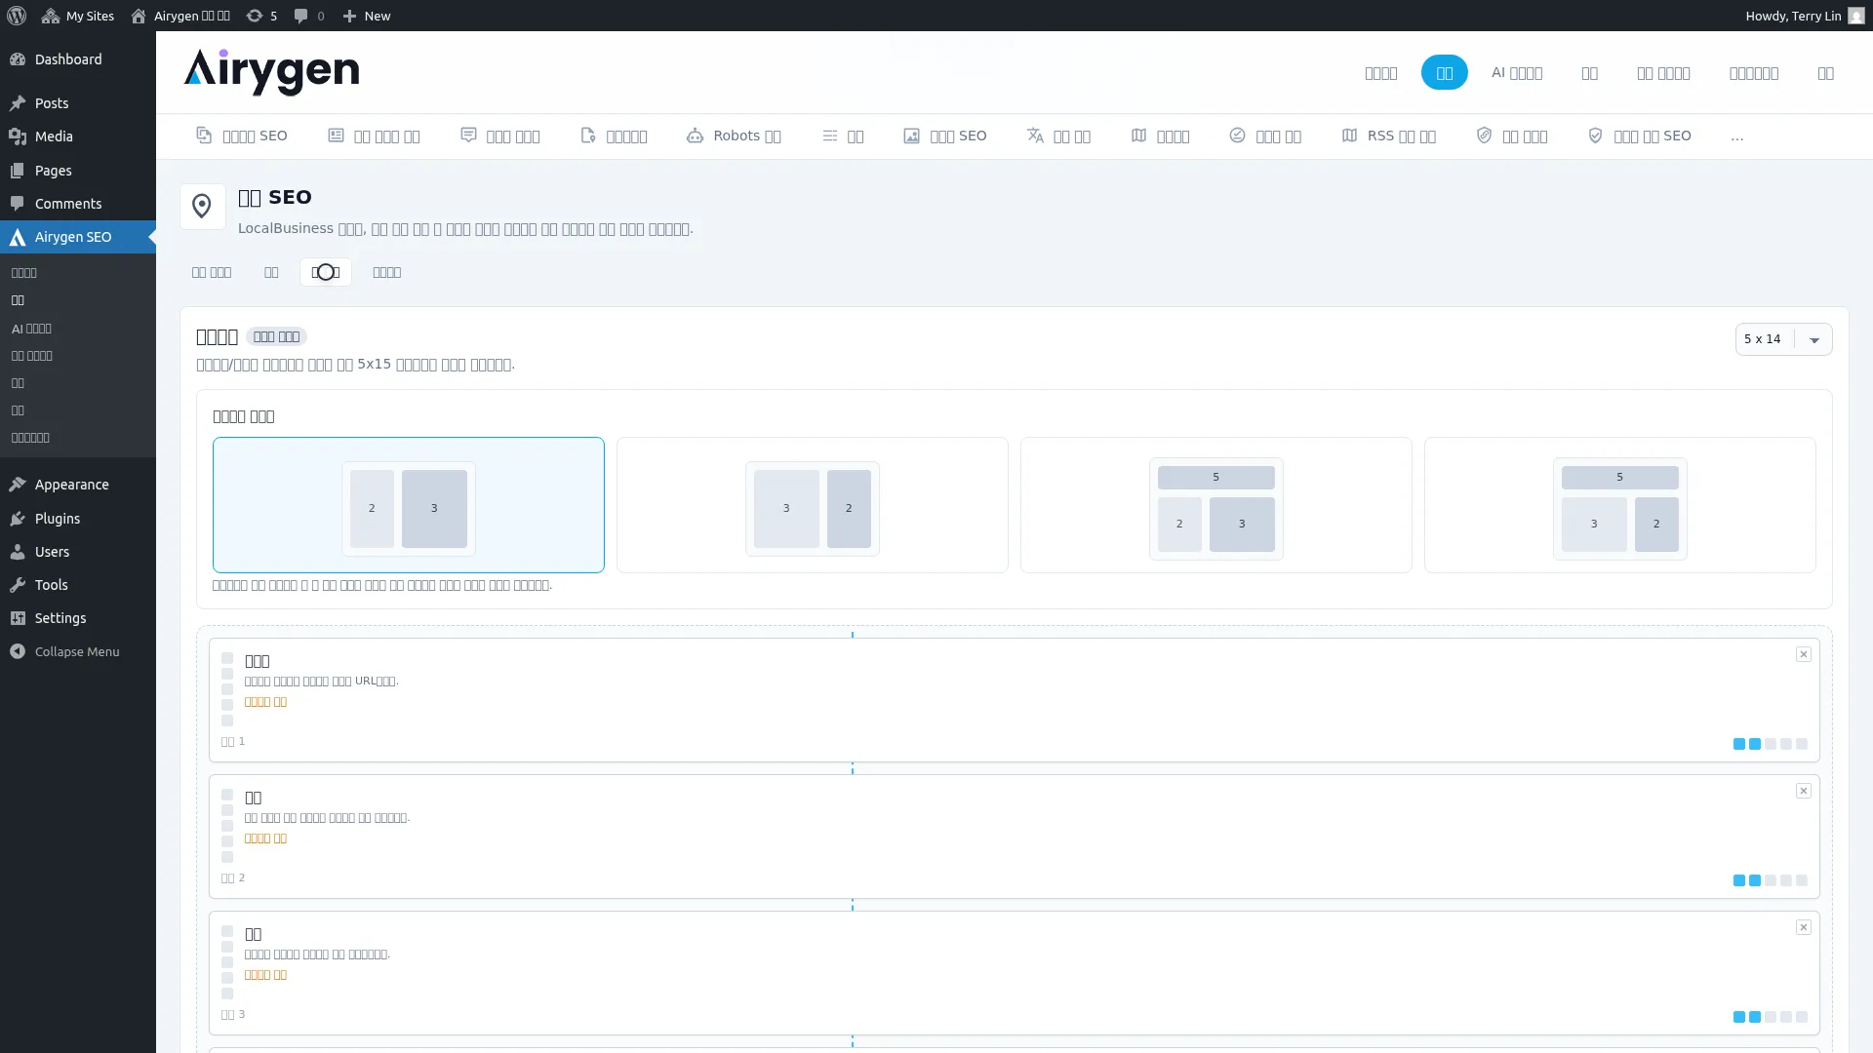Open the tab with the translate icon
This screenshot has height=1053, width=1873.
pos(1058,136)
